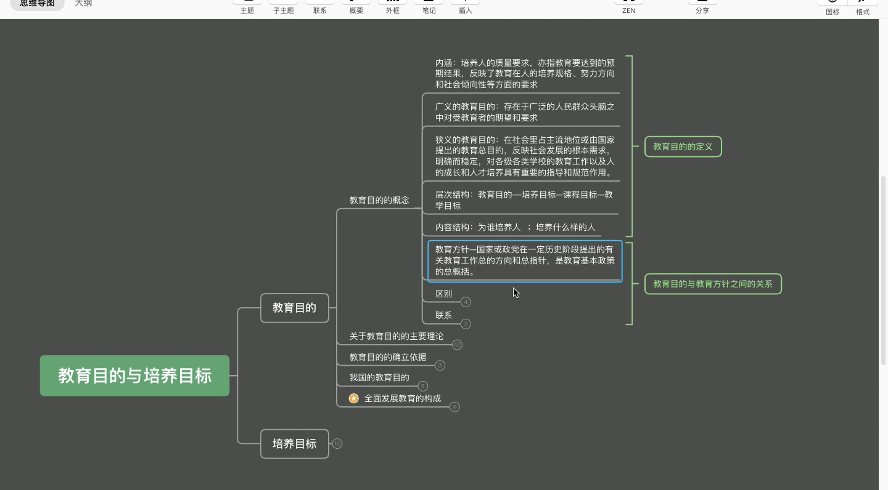Expand 全面发展教育的构成 count bubble

[454, 407]
